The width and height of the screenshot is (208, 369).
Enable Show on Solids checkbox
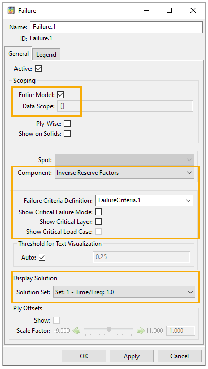[x=67, y=134]
